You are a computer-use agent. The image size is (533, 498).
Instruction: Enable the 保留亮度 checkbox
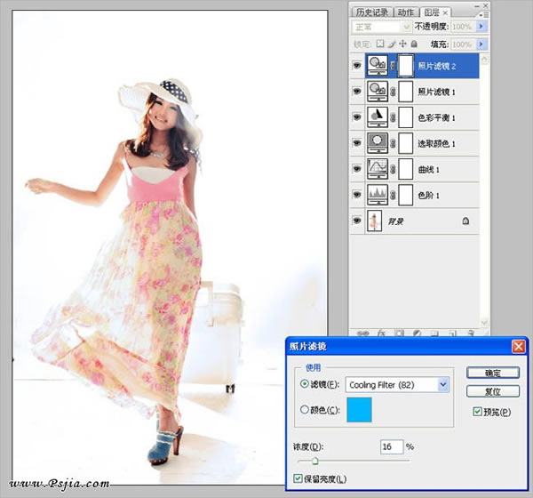(298, 478)
